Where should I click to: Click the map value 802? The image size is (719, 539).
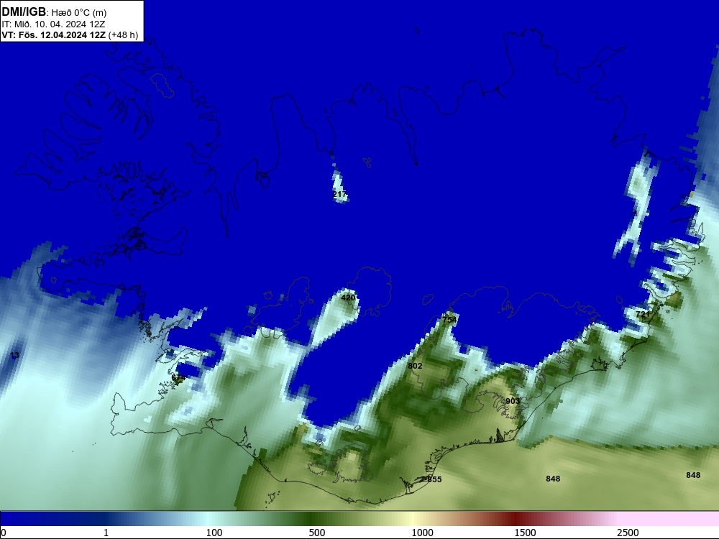[x=415, y=366]
